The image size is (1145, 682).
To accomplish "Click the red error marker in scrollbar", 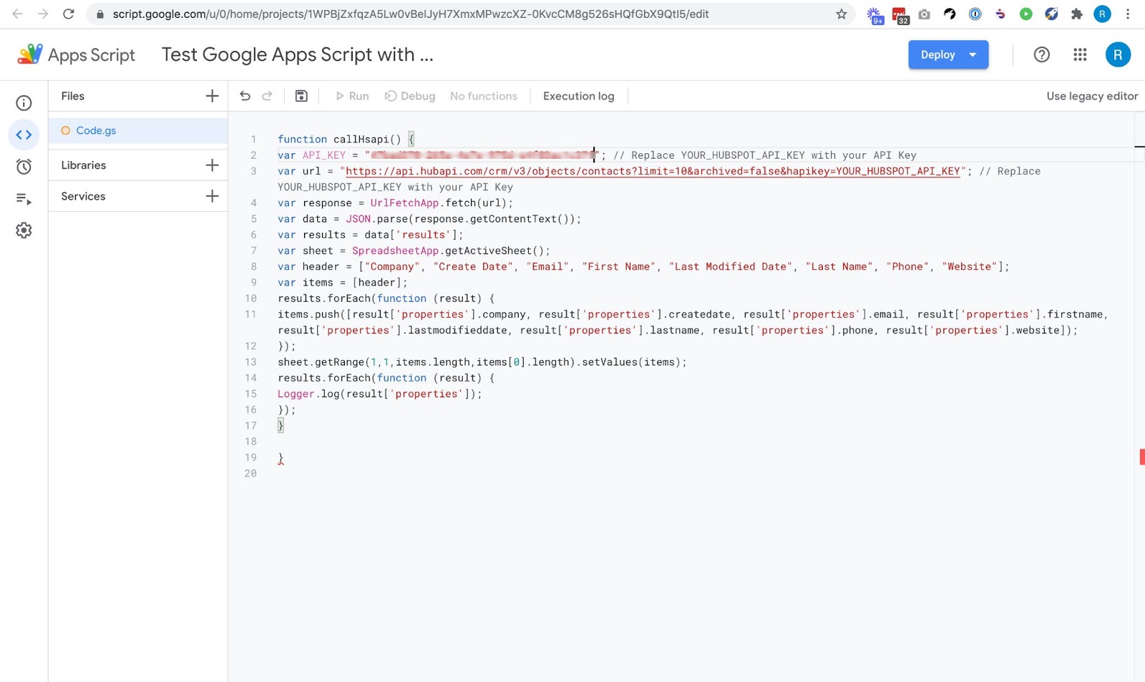I will [1142, 457].
